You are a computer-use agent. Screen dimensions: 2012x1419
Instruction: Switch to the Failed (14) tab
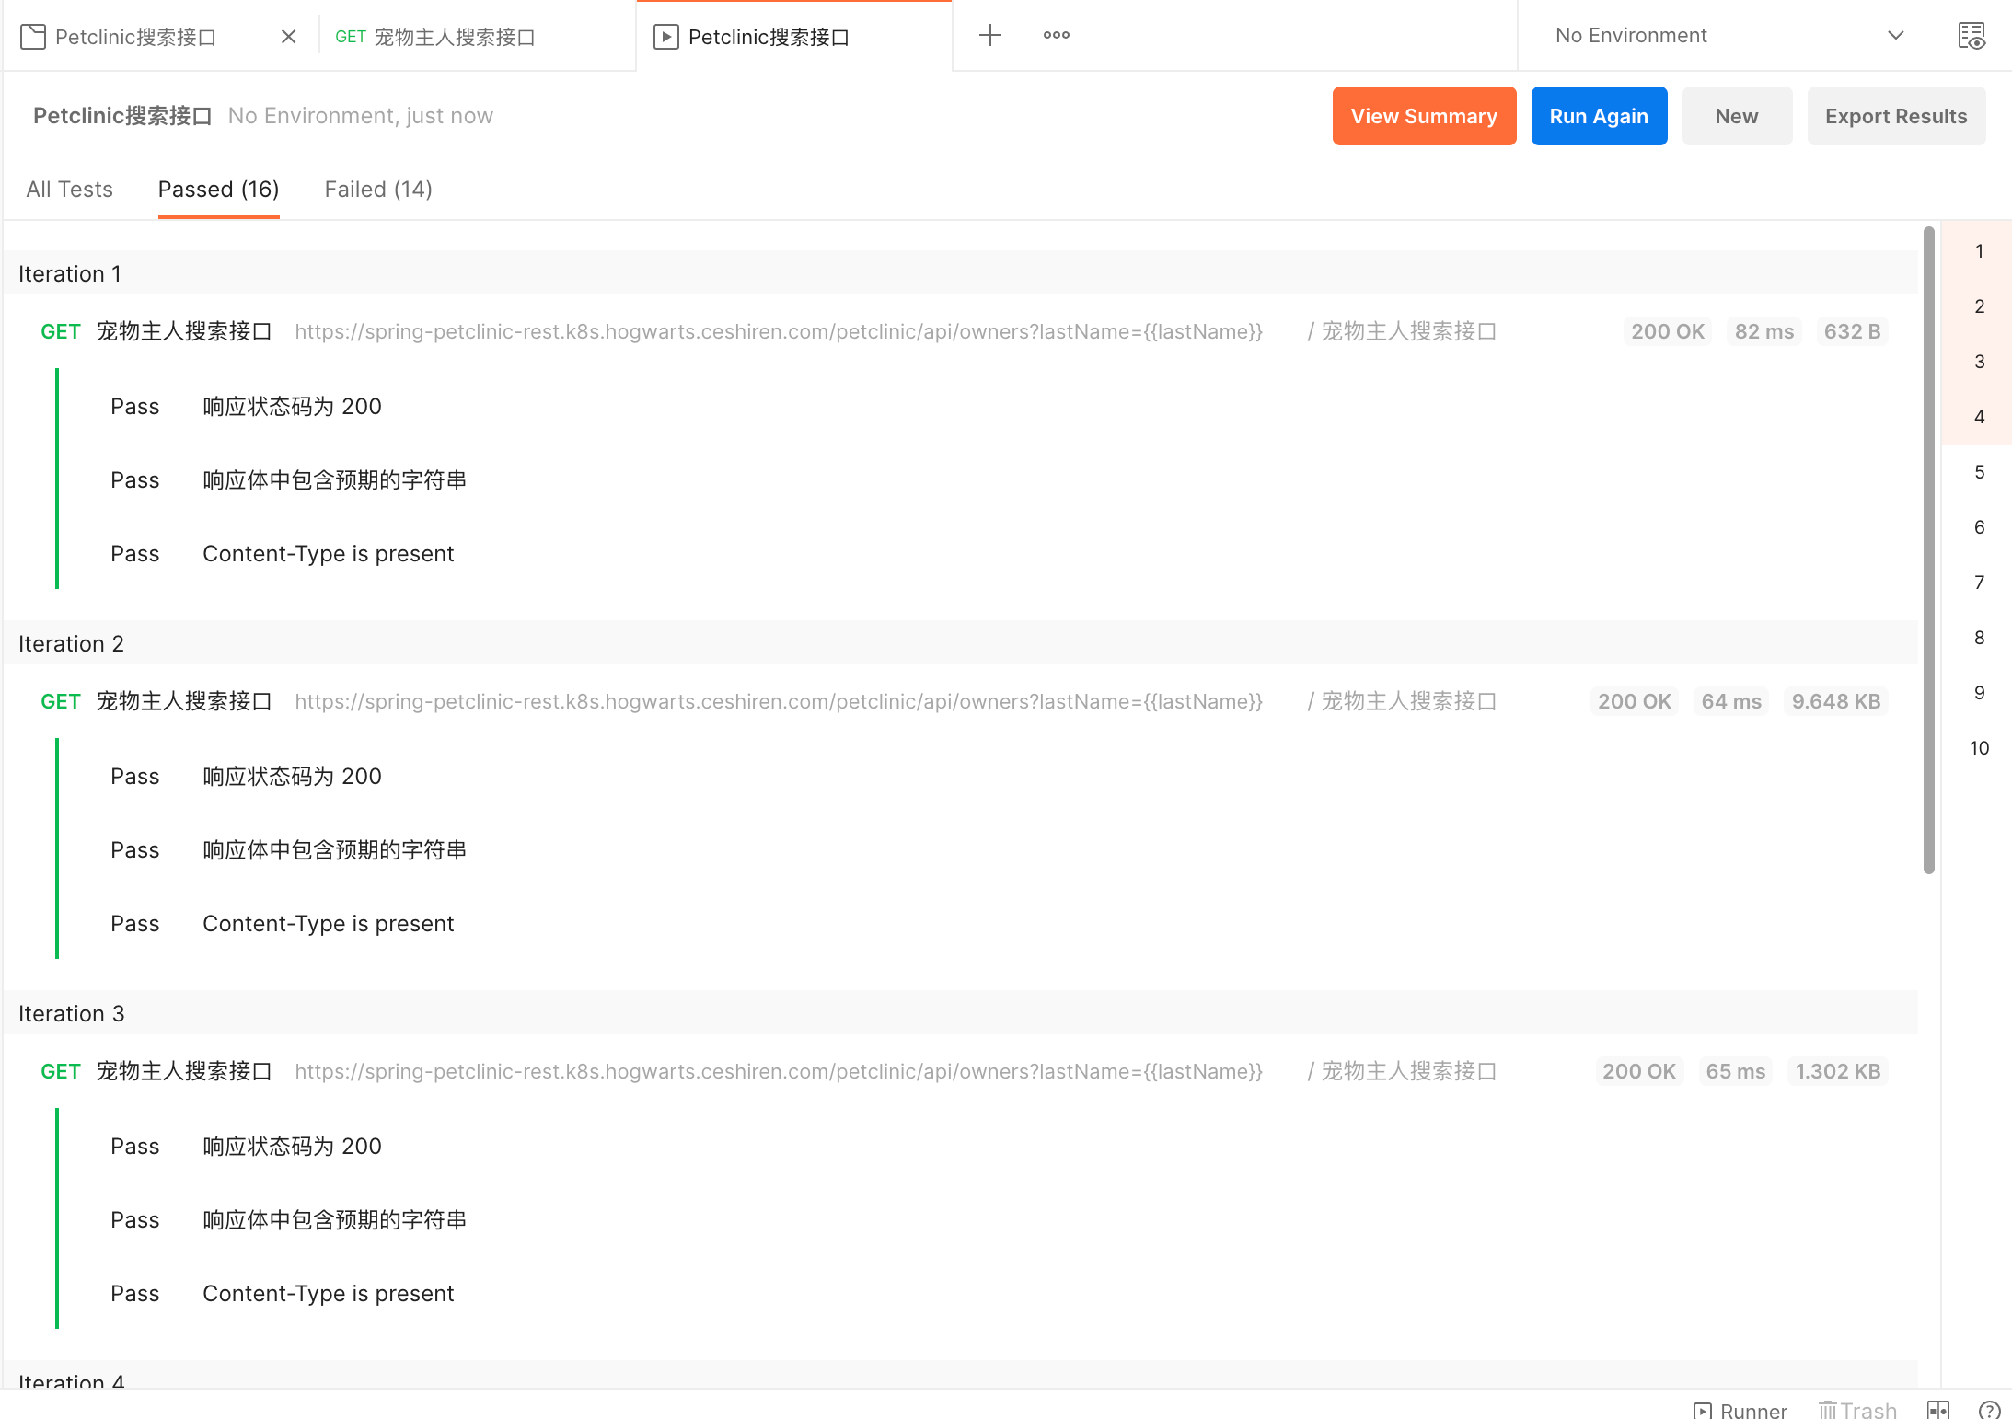378,190
